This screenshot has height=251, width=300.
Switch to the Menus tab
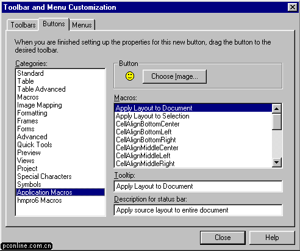coord(82,25)
